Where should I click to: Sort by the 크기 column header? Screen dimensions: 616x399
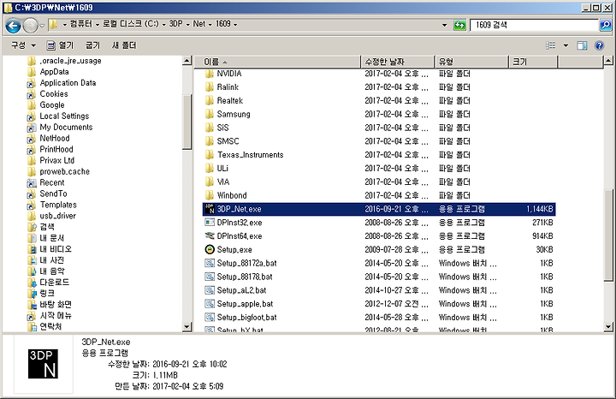coord(533,62)
